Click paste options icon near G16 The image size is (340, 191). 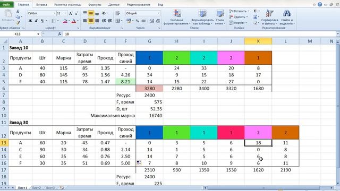139,162
